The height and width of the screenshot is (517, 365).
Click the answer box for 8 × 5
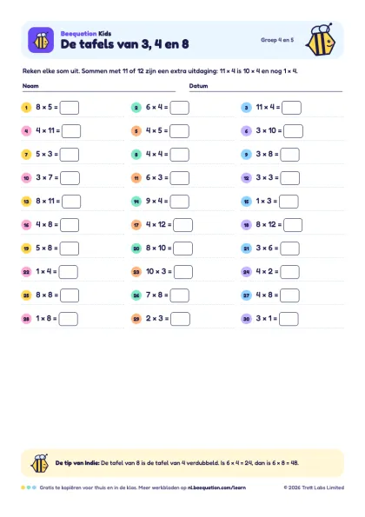pos(70,108)
